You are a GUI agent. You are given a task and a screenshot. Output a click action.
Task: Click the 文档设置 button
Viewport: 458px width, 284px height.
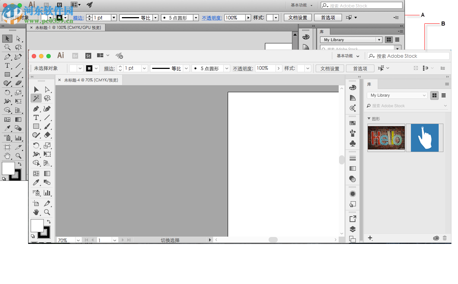pos(330,68)
